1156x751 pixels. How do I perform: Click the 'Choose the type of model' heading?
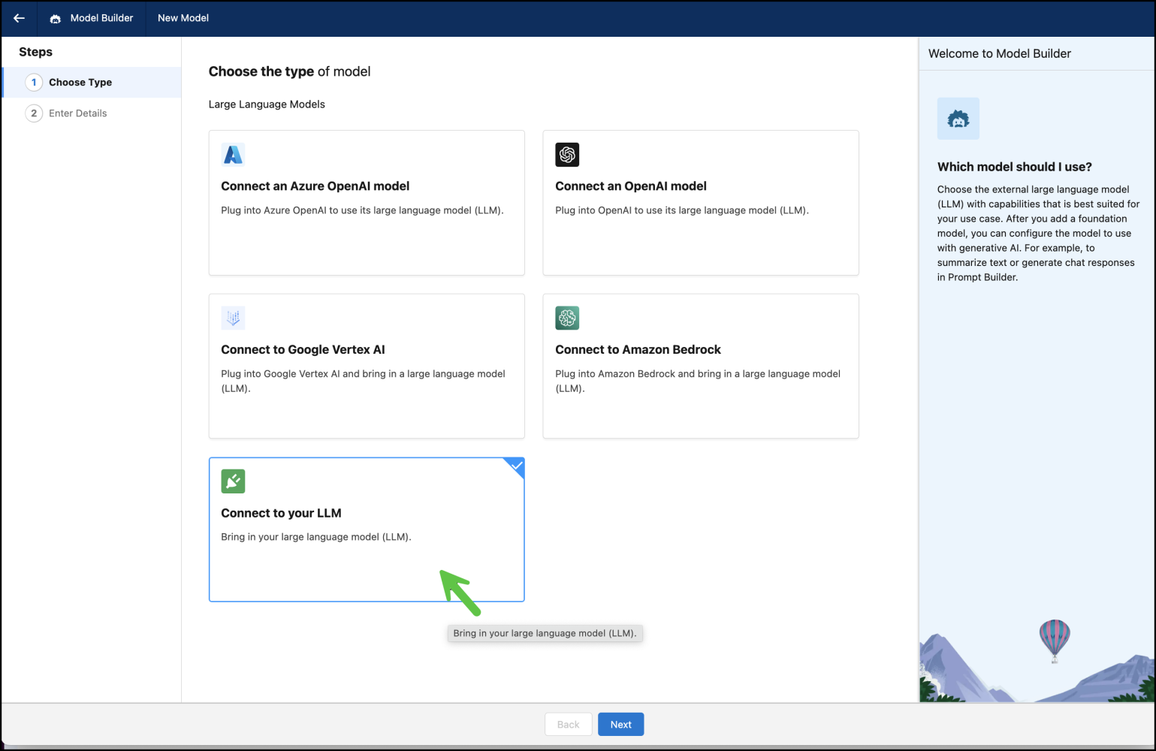click(x=289, y=71)
